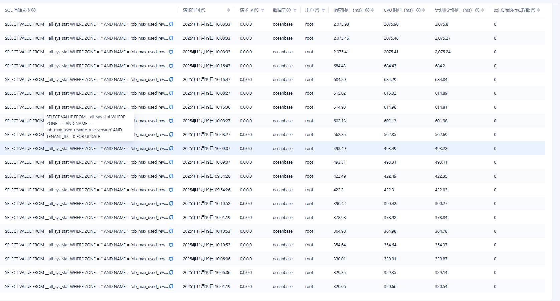Click SQL text in the 493.31 ms row

86,162
